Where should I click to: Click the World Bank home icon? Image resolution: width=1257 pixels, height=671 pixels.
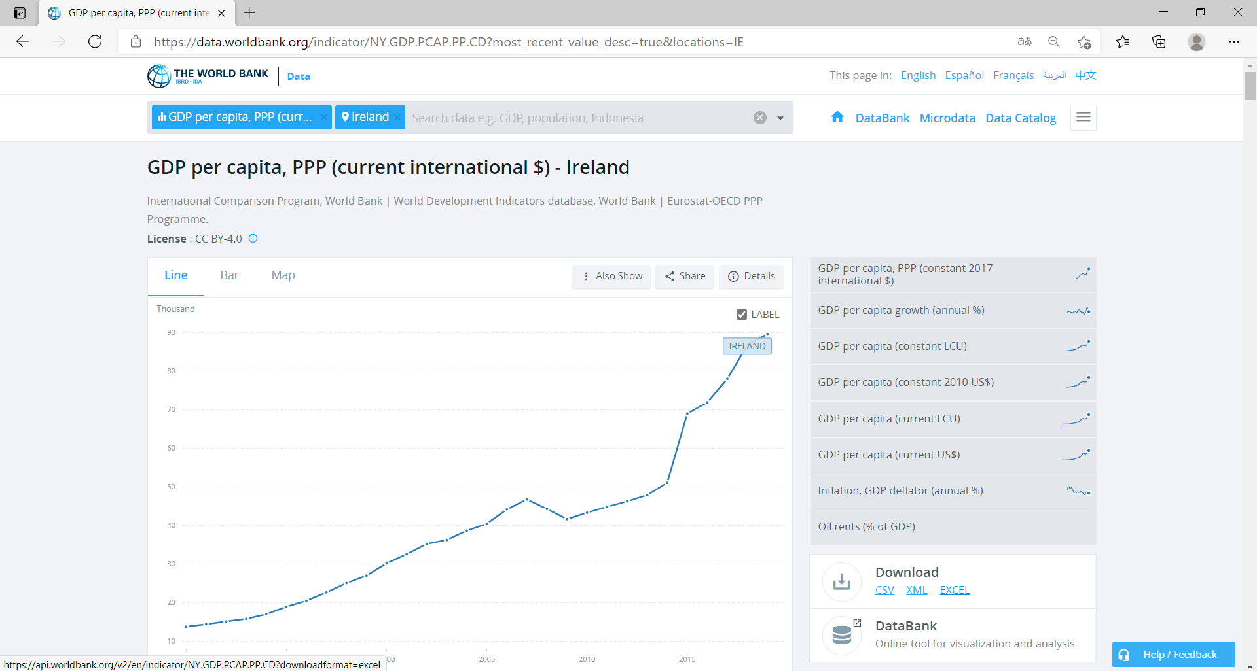pos(837,117)
